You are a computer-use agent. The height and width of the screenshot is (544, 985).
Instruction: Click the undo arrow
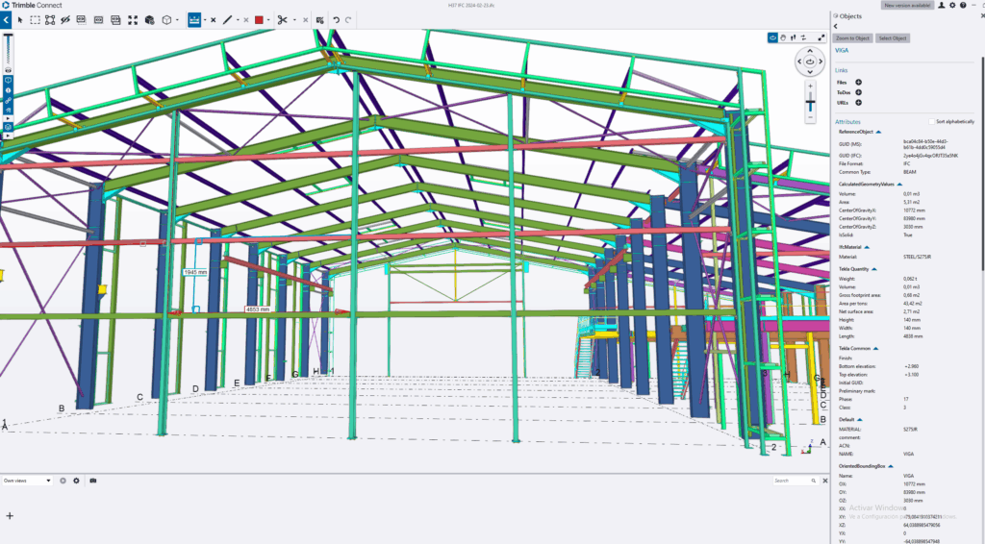pyautogui.click(x=336, y=19)
